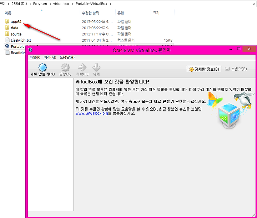The image size is (257, 218).
Task: Sort by the 유형 type column header
Action: point(121,13)
